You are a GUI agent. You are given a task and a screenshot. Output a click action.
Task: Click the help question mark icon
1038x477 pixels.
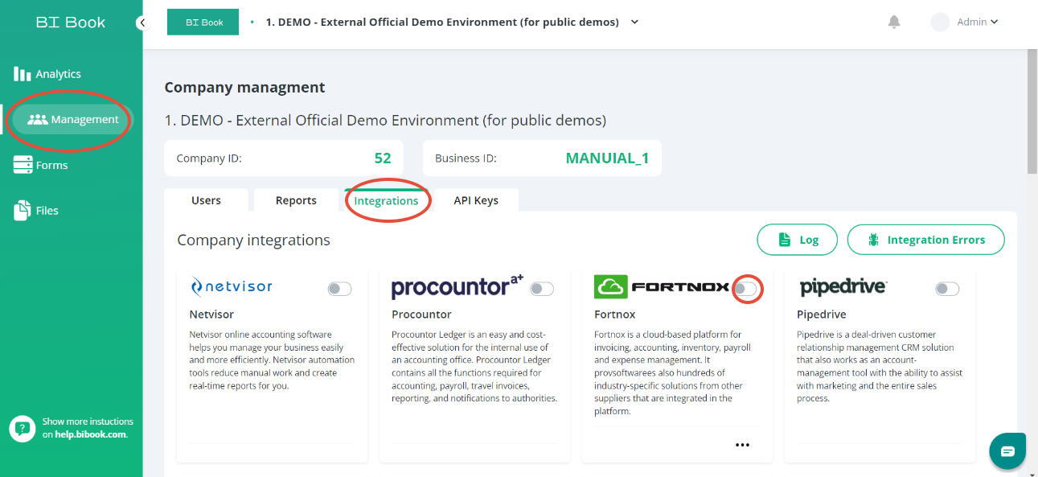pos(23,428)
